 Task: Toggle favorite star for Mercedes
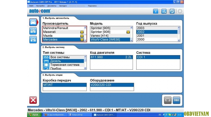(x=82, y=40)
